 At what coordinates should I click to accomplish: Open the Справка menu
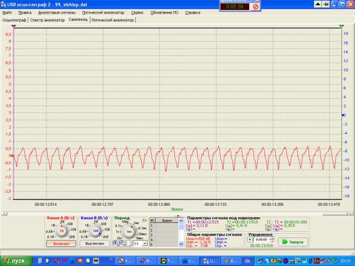[193, 13]
